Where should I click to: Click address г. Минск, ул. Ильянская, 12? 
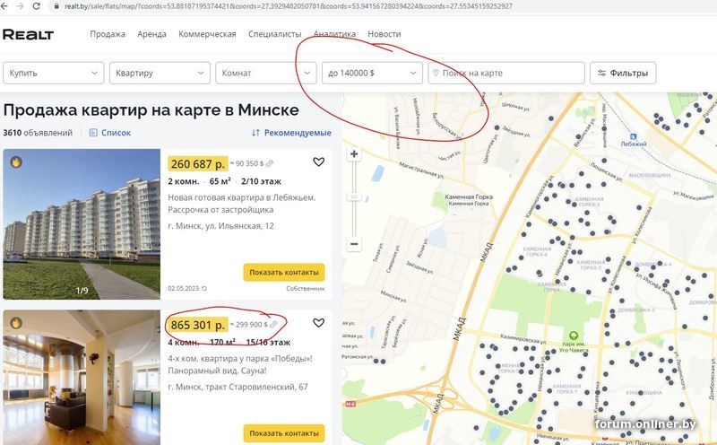[220, 226]
